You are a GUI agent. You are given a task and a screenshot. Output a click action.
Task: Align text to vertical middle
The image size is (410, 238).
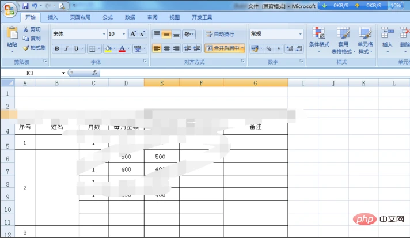tap(166, 34)
